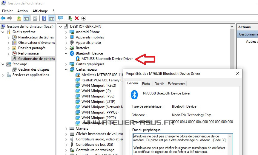
Task: Click the update driver down-arrow icon
Action: tap(84, 18)
